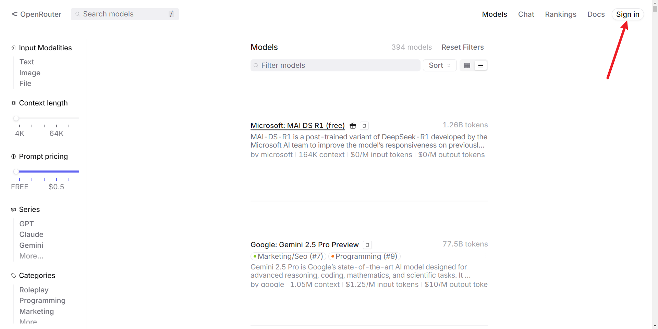Filter by Image input modality
The width and height of the screenshot is (658, 329).
point(30,73)
